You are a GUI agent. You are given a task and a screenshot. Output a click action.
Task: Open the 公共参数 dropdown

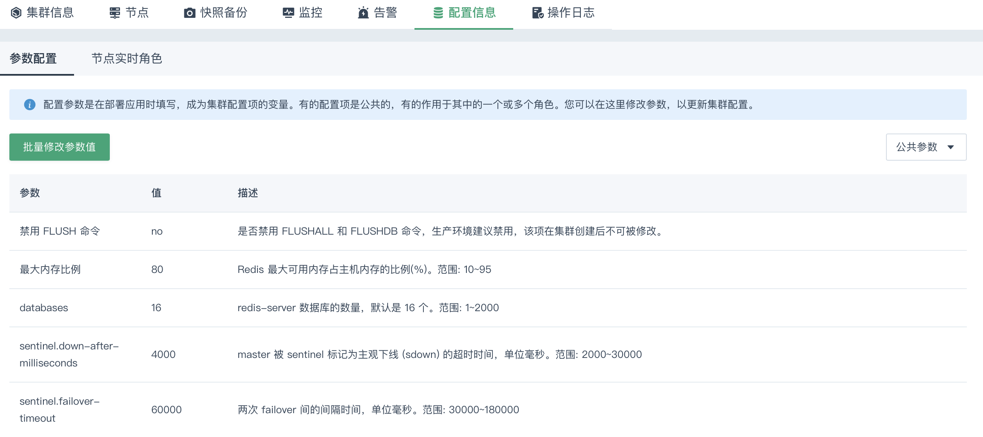[x=926, y=147]
